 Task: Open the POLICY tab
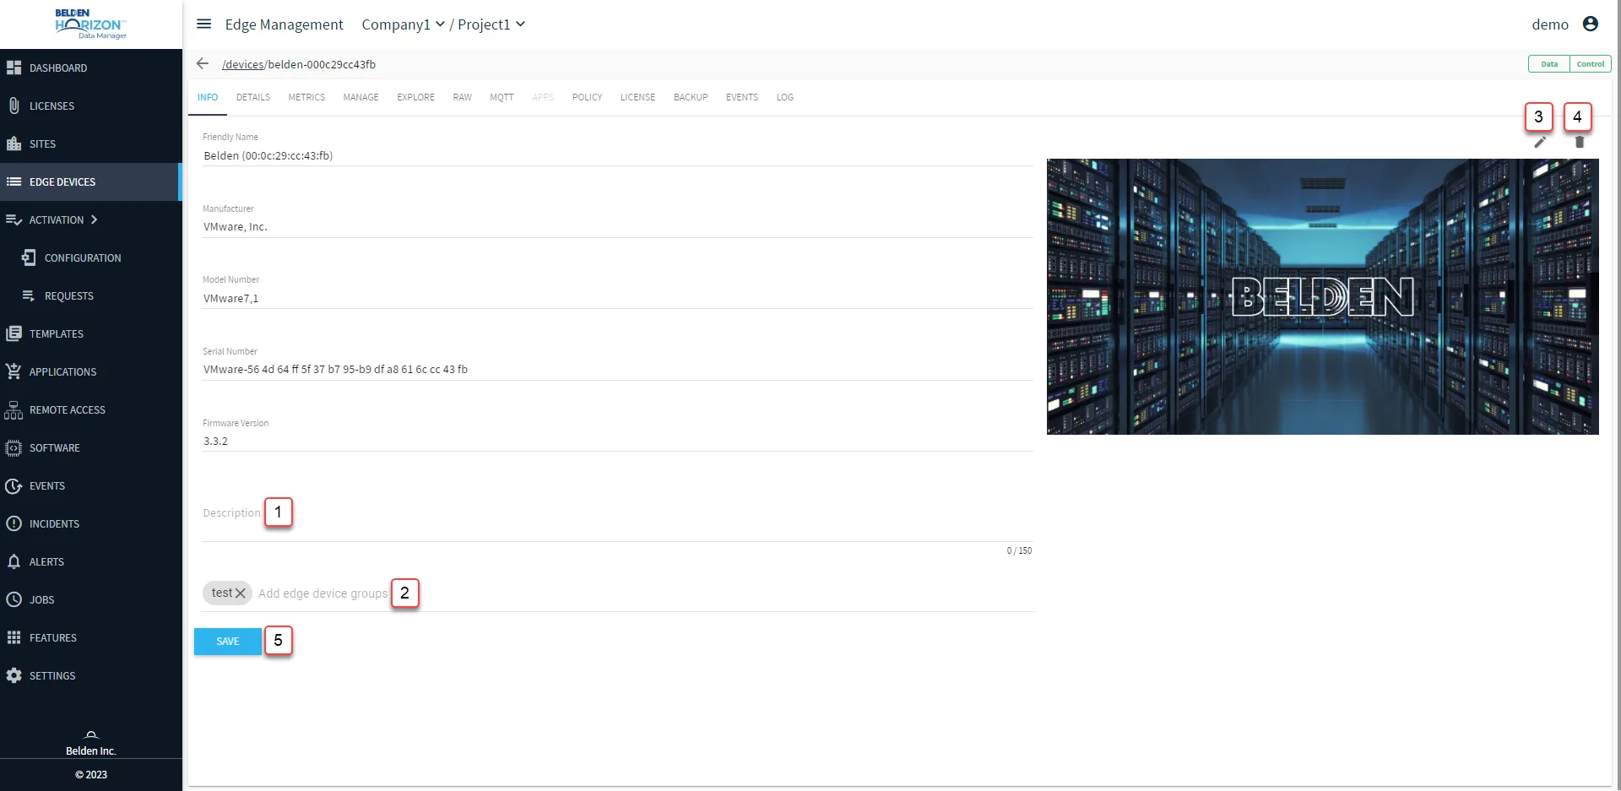point(587,97)
